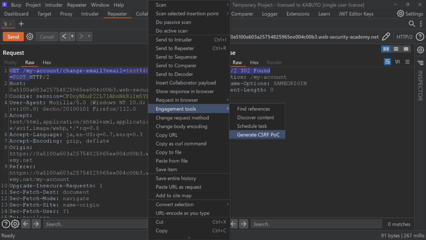Switch response view to Hex
This screenshot has height=240, width=426.
(x=254, y=62)
